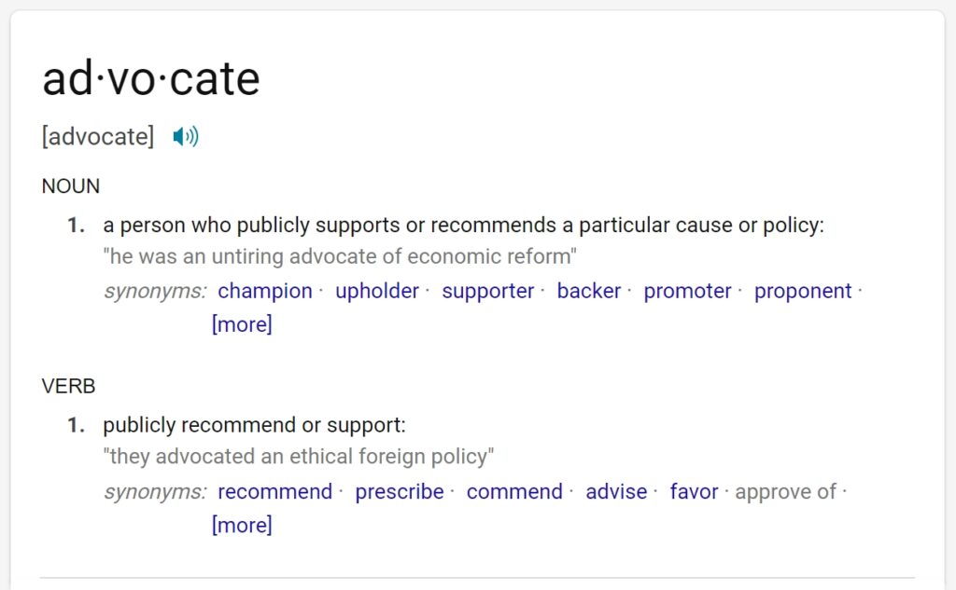Expand more verb synonyms
The image size is (956, 590).
click(x=242, y=525)
